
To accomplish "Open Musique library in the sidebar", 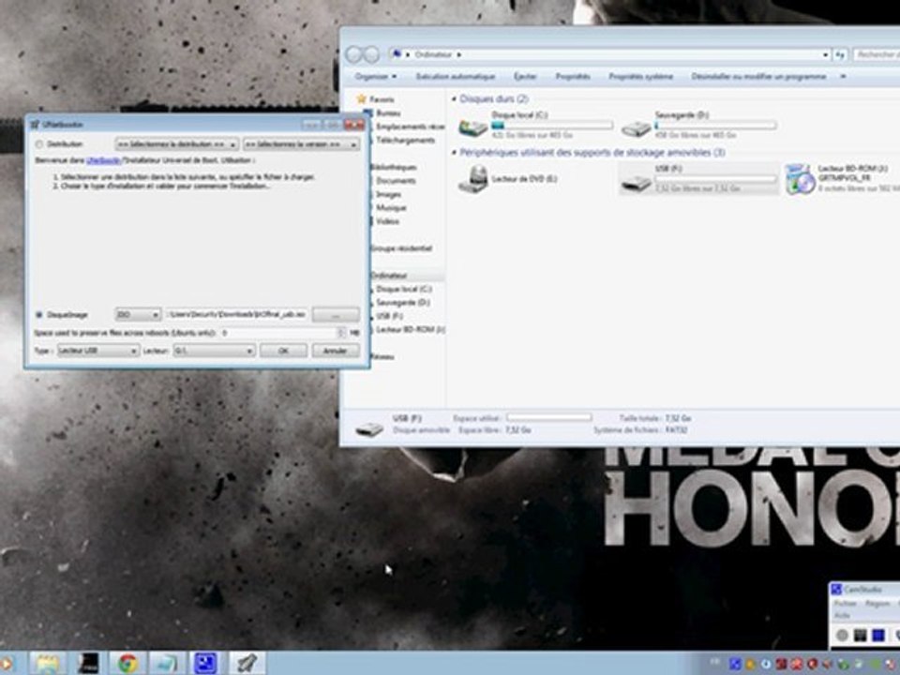I will point(391,208).
